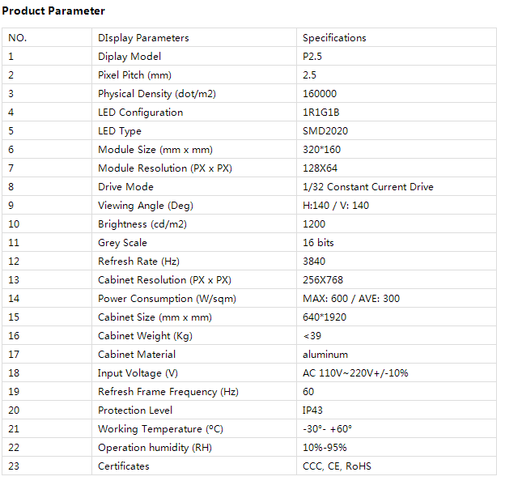505x485 pixels.
Task: Click the aluminum cabinet material value
Action: click(325, 355)
